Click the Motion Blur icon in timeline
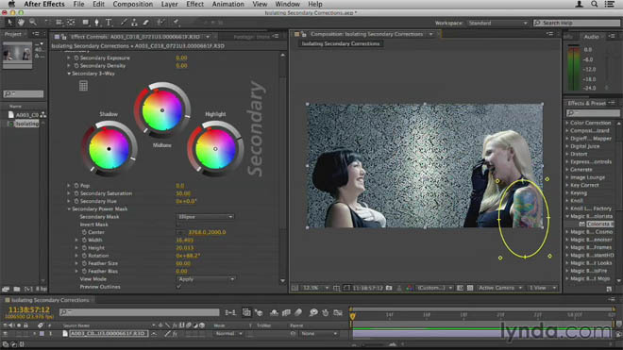 tap(298, 313)
